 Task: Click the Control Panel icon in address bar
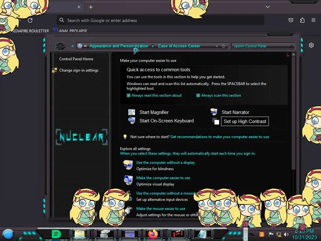(x=80, y=46)
